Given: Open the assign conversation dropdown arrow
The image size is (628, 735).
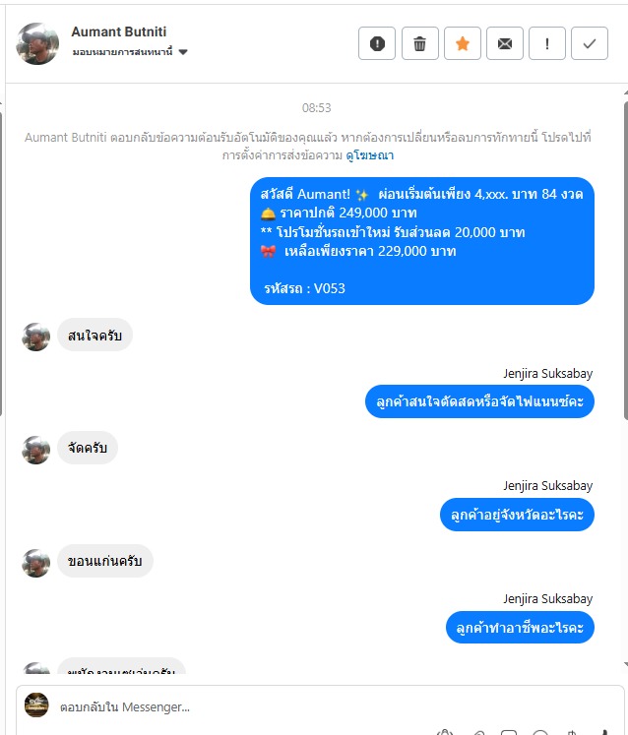Looking at the screenshot, I should click(183, 52).
